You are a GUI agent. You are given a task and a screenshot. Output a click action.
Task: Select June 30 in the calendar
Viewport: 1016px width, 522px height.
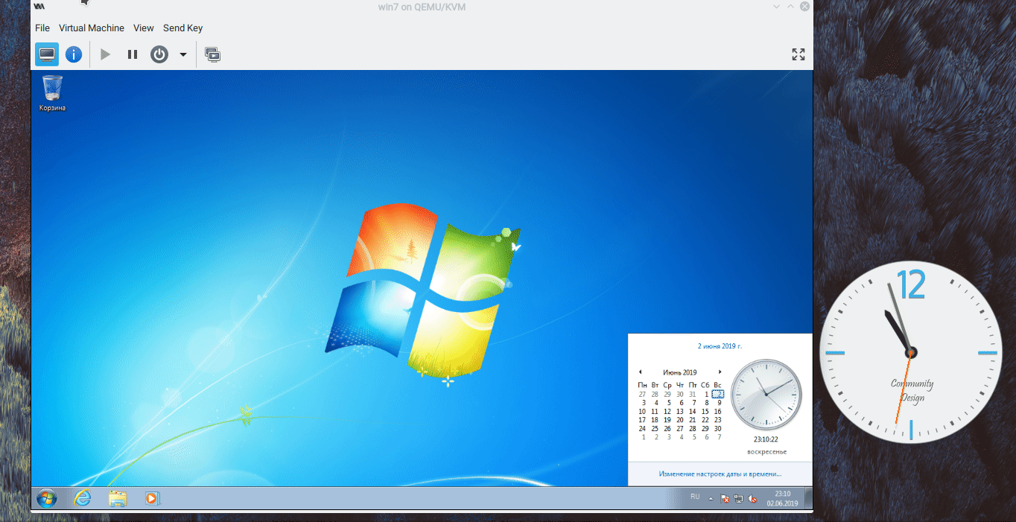point(718,428)
